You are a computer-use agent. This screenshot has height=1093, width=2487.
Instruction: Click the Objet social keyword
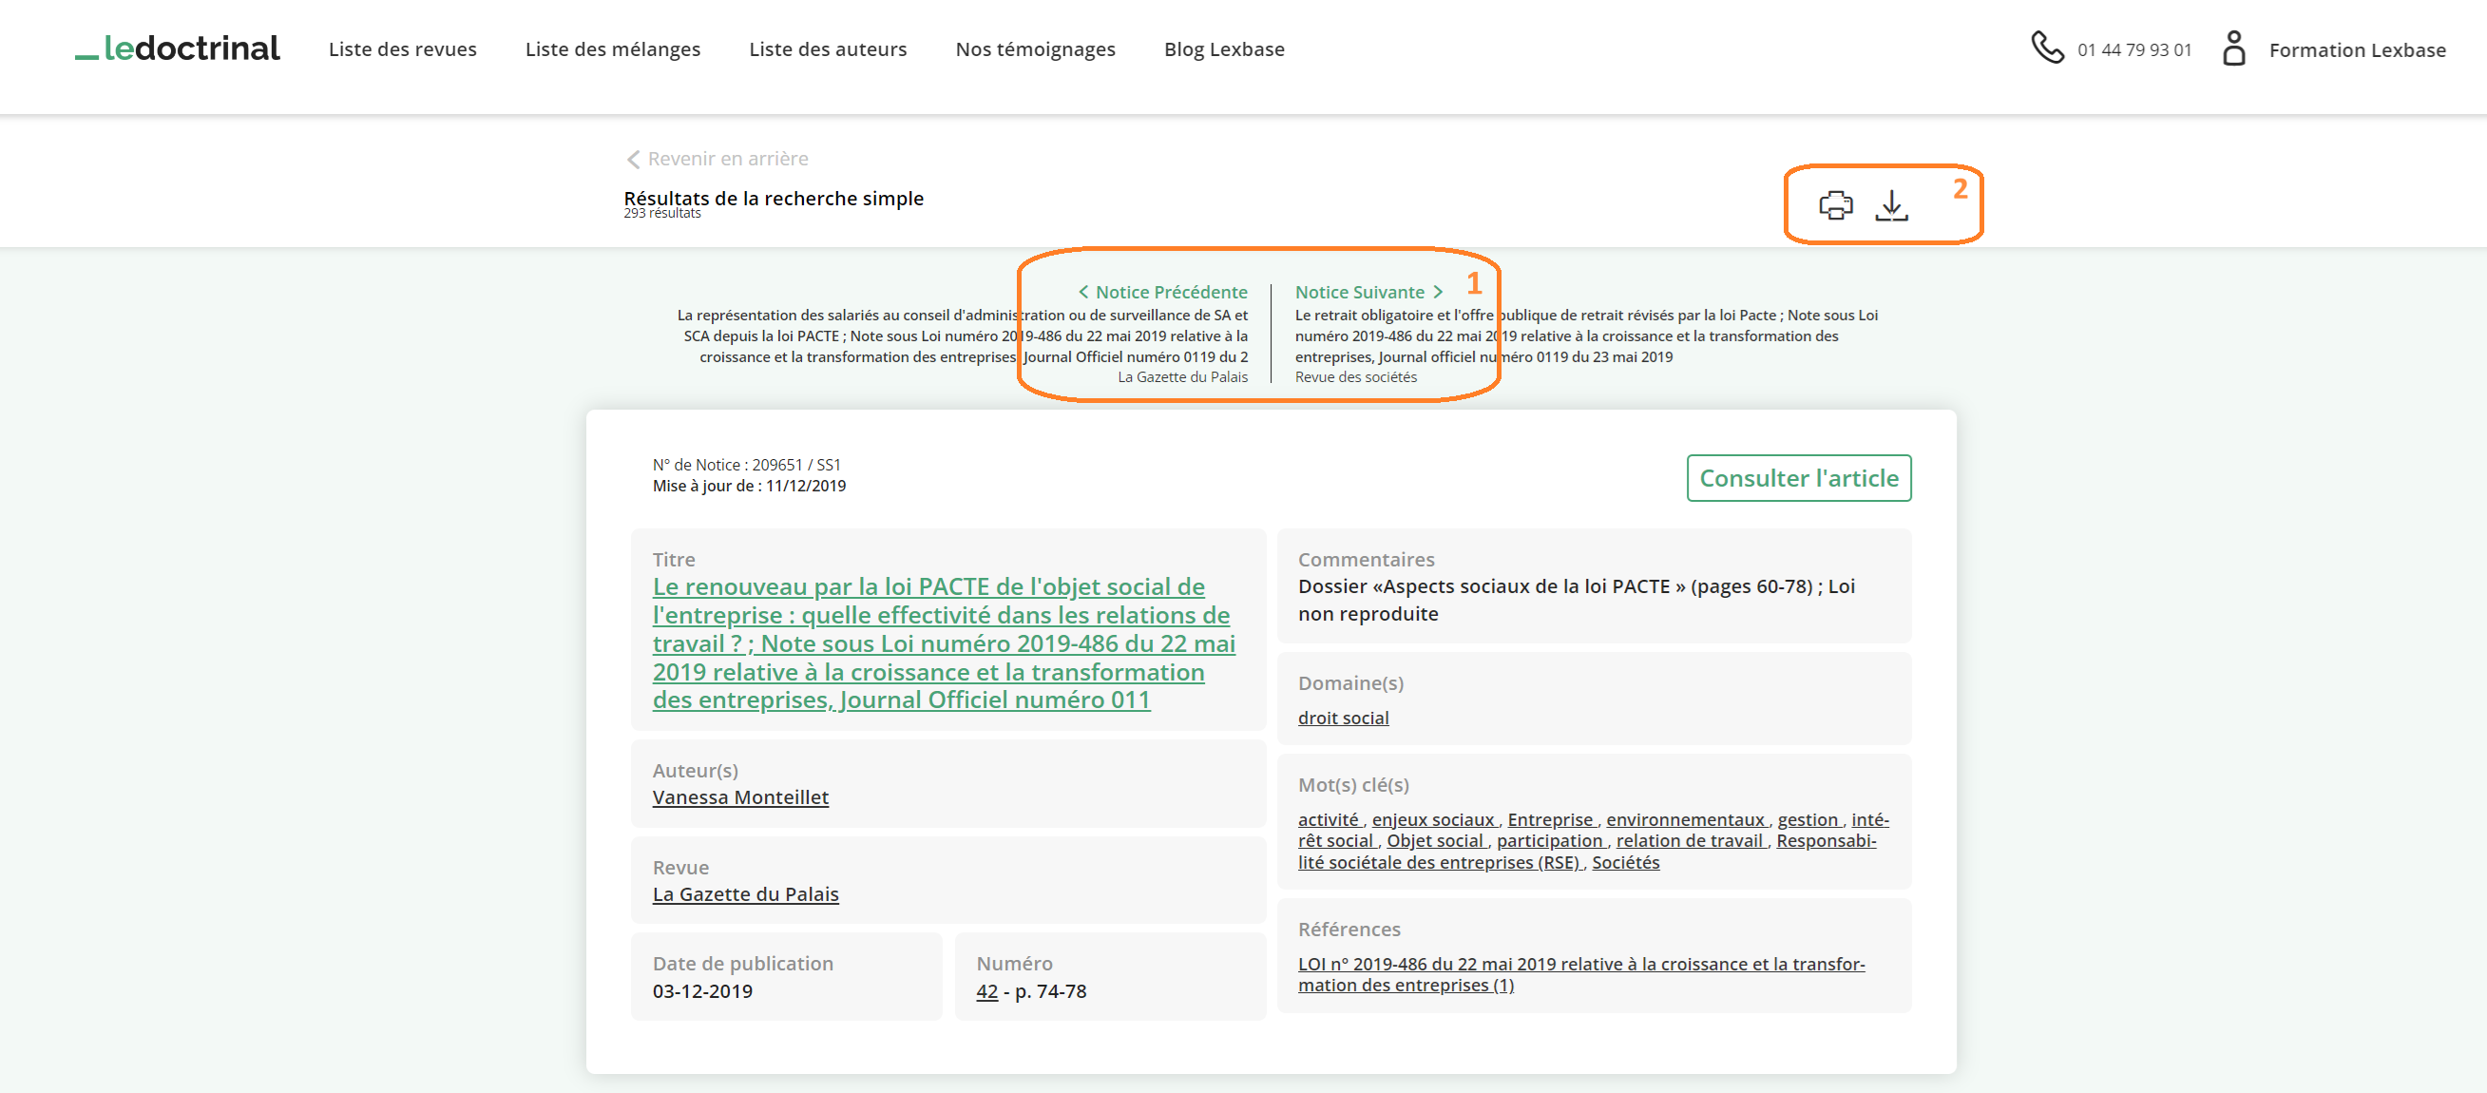pyautogui.click(x=1434, y=841)
